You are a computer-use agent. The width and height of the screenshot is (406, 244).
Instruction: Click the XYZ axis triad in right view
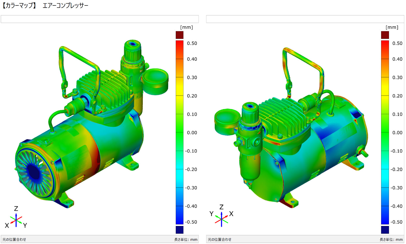222,218
